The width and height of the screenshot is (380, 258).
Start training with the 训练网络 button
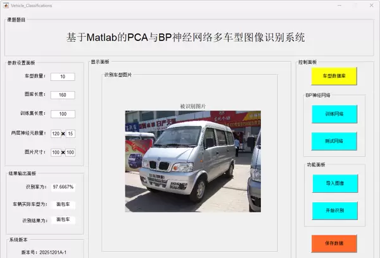point(334,114)
